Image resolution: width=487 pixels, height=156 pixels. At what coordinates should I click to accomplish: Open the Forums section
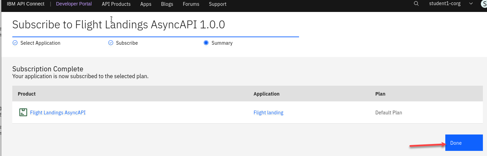(191, 4)
